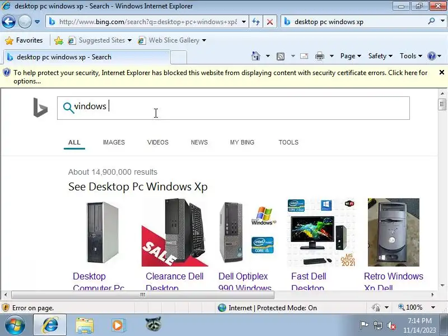Click the Retro Windows Xp Dell thumbnail
Viewport: 448px width, 336px height.
pyautogui.click(x=394, y=232)
